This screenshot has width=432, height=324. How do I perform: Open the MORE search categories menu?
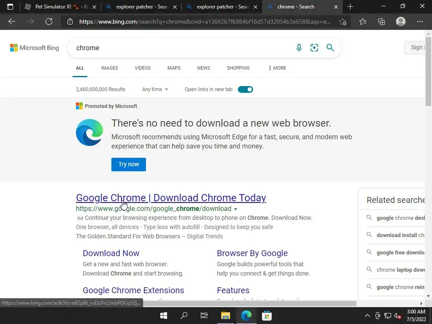tap(277, 68)
